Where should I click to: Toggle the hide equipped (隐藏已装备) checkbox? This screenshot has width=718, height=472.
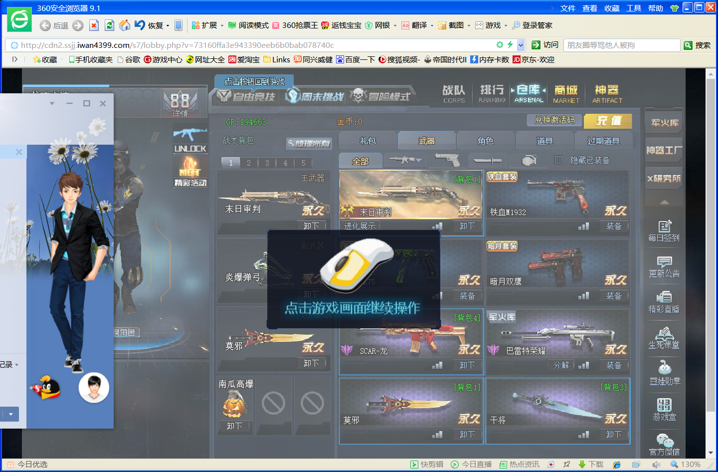[x=558, y=160]
